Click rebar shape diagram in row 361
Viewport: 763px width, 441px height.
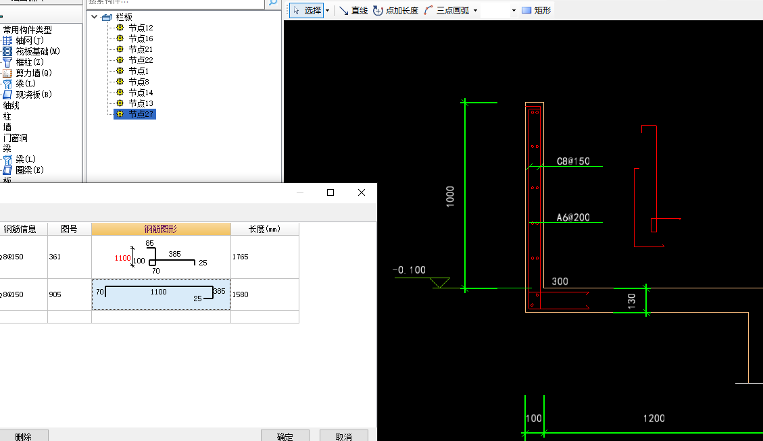(x=161, y=257)
